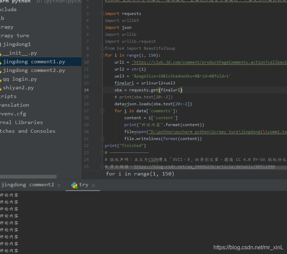
Task: Click the 'import json' line
Action: (x=118, y=27)
